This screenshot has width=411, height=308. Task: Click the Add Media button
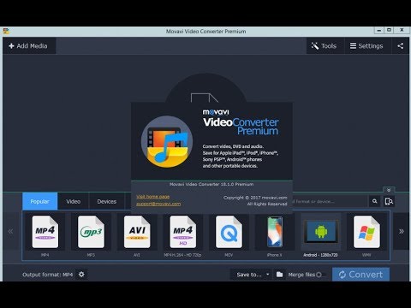[x=29, y=46]
